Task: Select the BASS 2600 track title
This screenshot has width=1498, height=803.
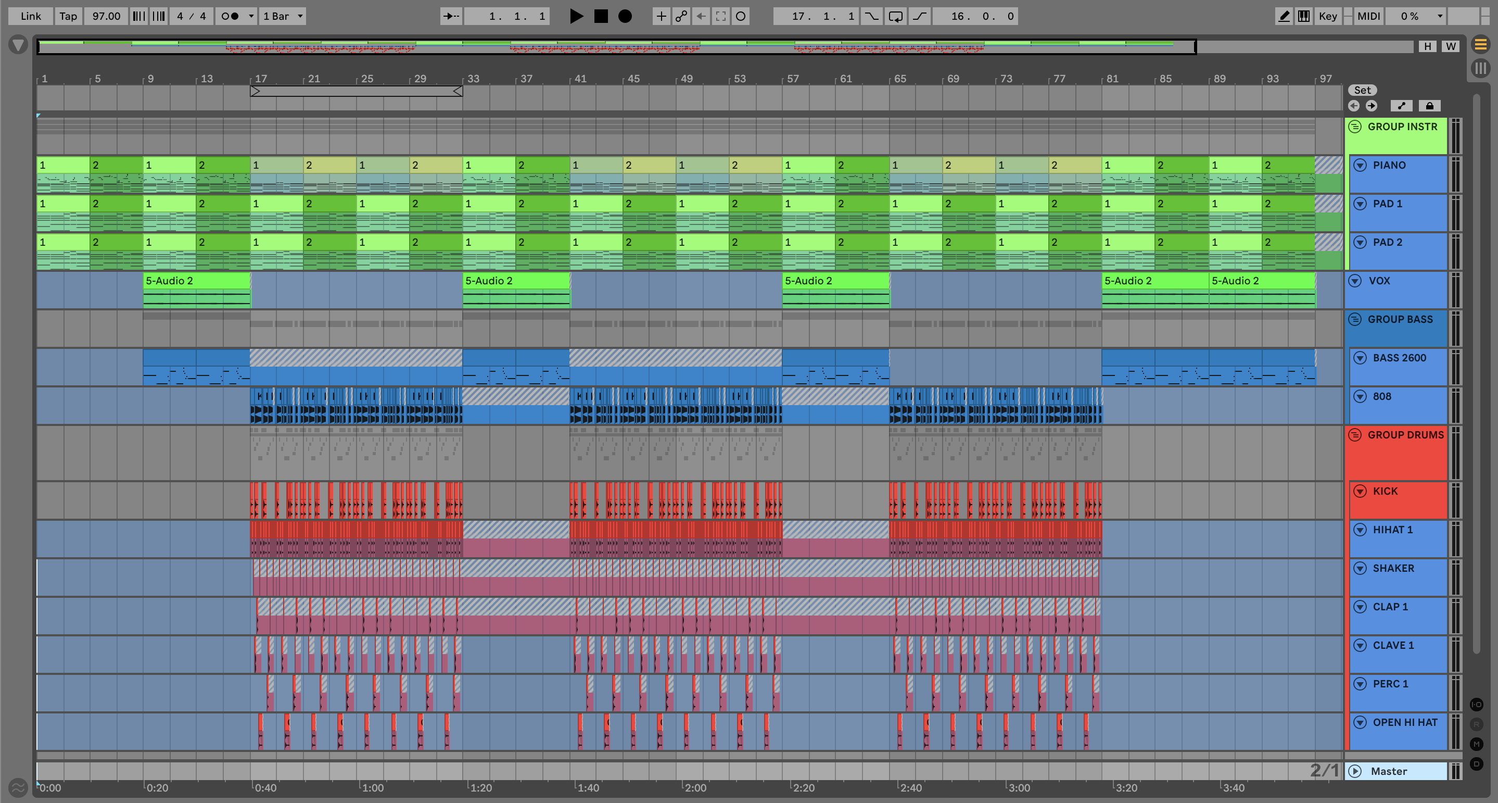Action: [1399, 358]
